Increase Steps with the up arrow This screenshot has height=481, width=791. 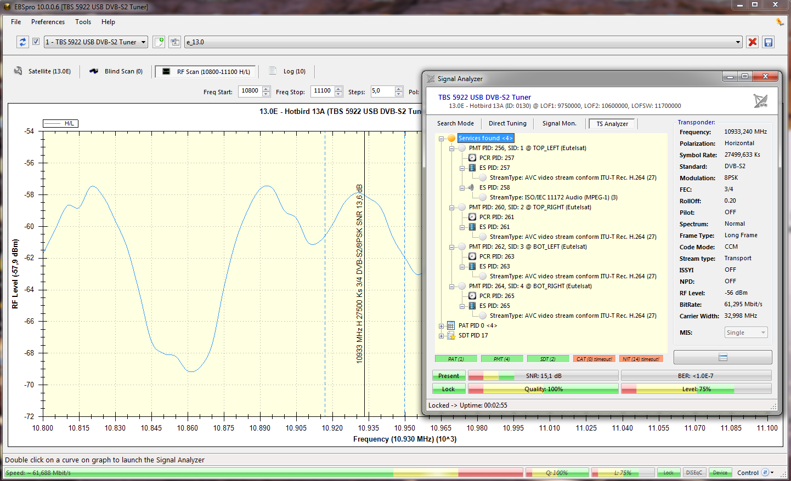399,89
